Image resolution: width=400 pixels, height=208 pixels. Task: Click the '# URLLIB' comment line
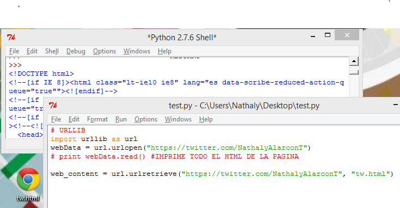tap(68, 131)
